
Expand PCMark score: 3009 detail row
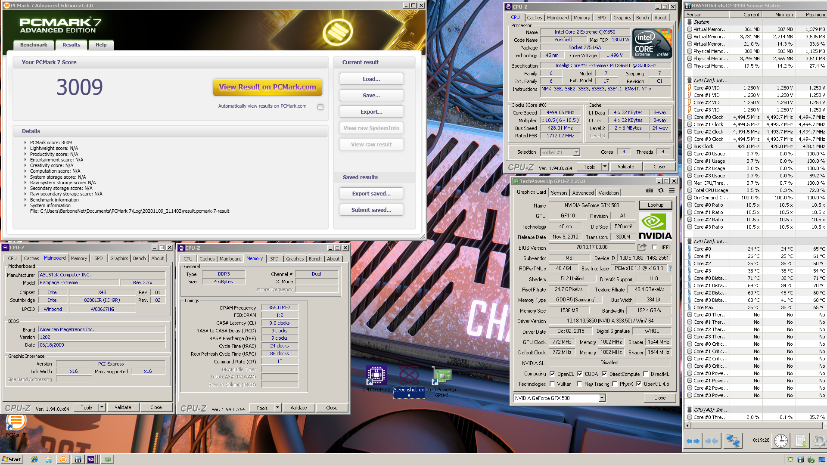point(25,143)
